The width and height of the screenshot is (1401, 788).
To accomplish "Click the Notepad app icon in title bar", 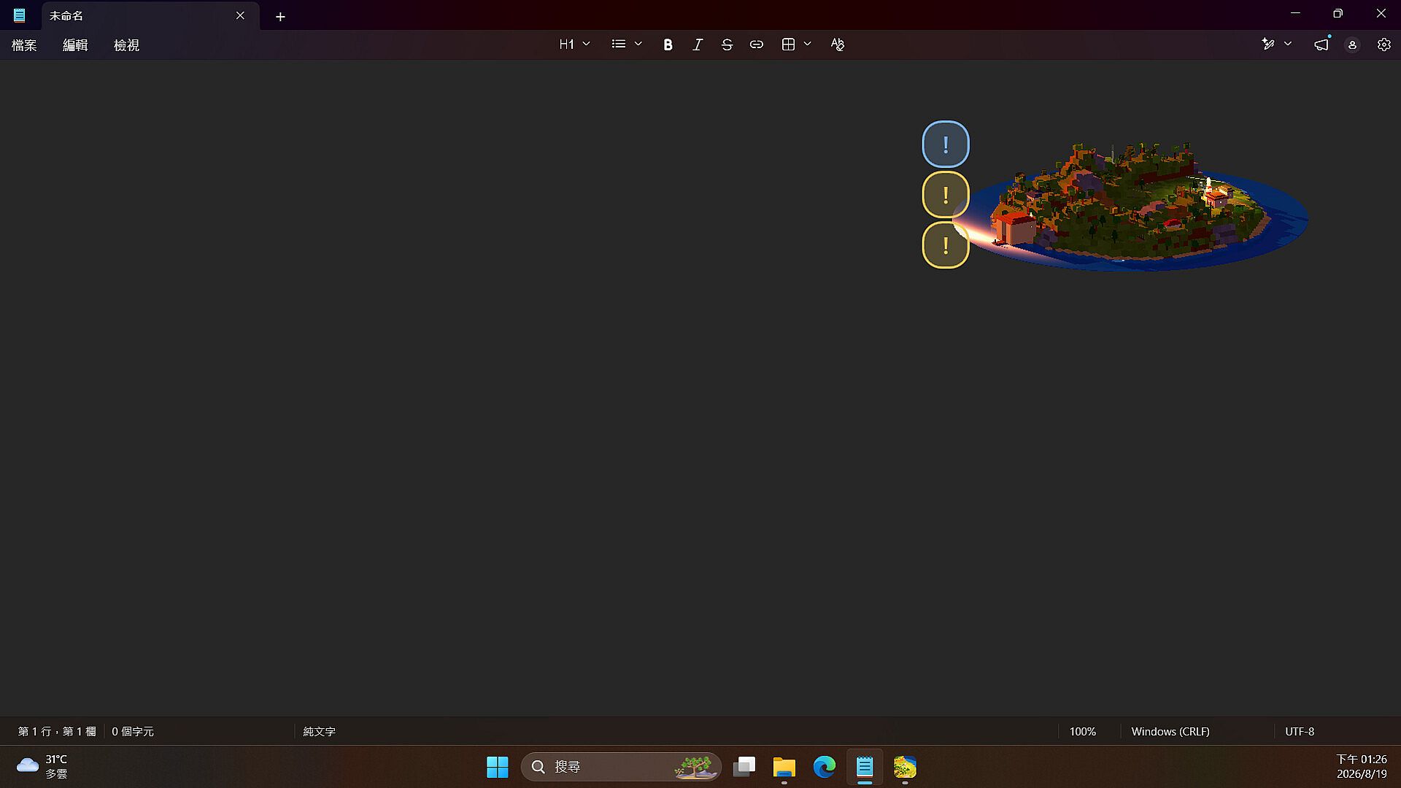I will coord(20,15).
